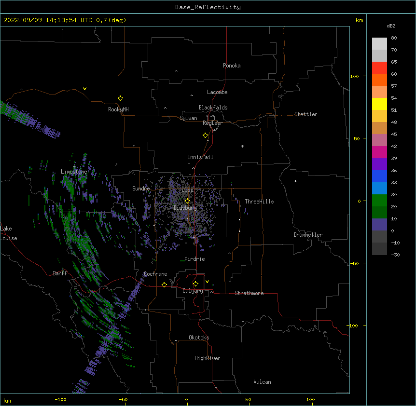Screen dimensions: 416x406
Task: Pick the light gray 70-80 dBZ legend swatch
Action: pyautogui.click(x=379, y=44)
